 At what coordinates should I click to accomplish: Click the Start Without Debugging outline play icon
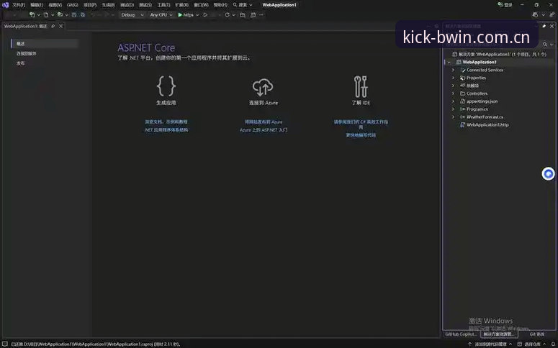click(205, 15)
